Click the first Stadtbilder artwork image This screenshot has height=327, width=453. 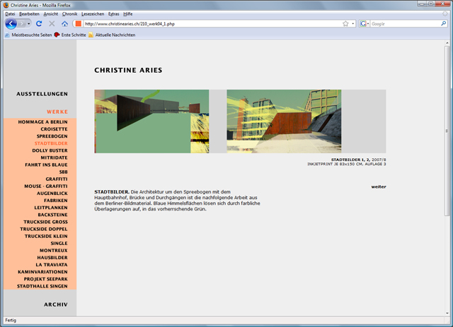point(151,121)
